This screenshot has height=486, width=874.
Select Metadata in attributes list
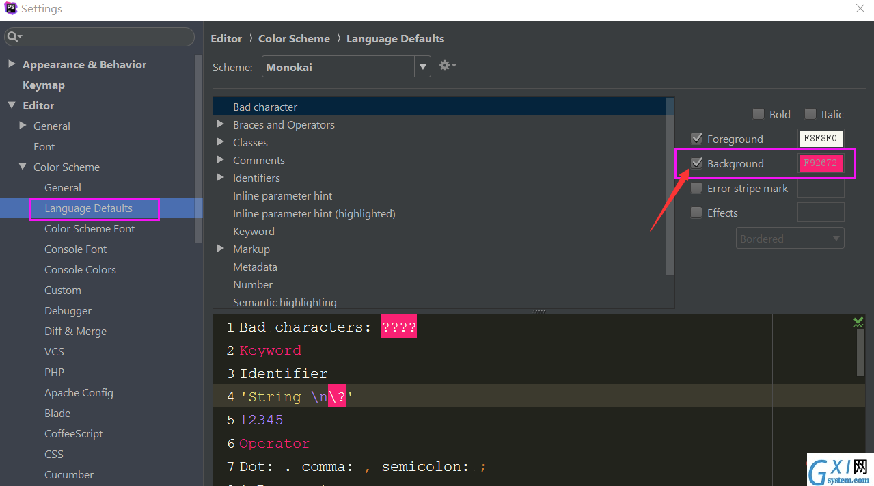click(255, 267)
